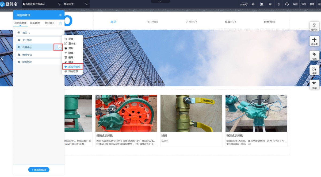Click 联系我们 in the site navigation

click(269, 22)
